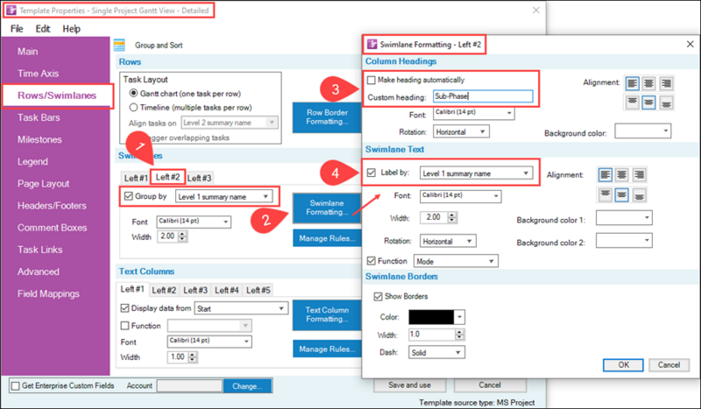Align heading text right in Column Headings
This screenshot has width=701, height=409.
666,83
